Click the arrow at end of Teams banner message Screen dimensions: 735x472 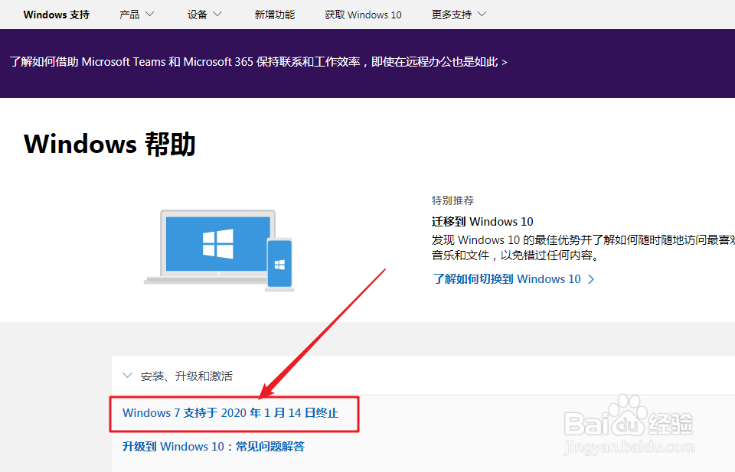(x=504, y=62)
